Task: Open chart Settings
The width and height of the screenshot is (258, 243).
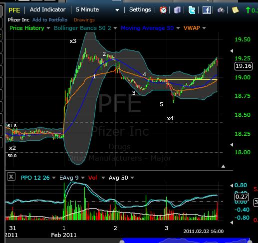Action: point(140,9)
